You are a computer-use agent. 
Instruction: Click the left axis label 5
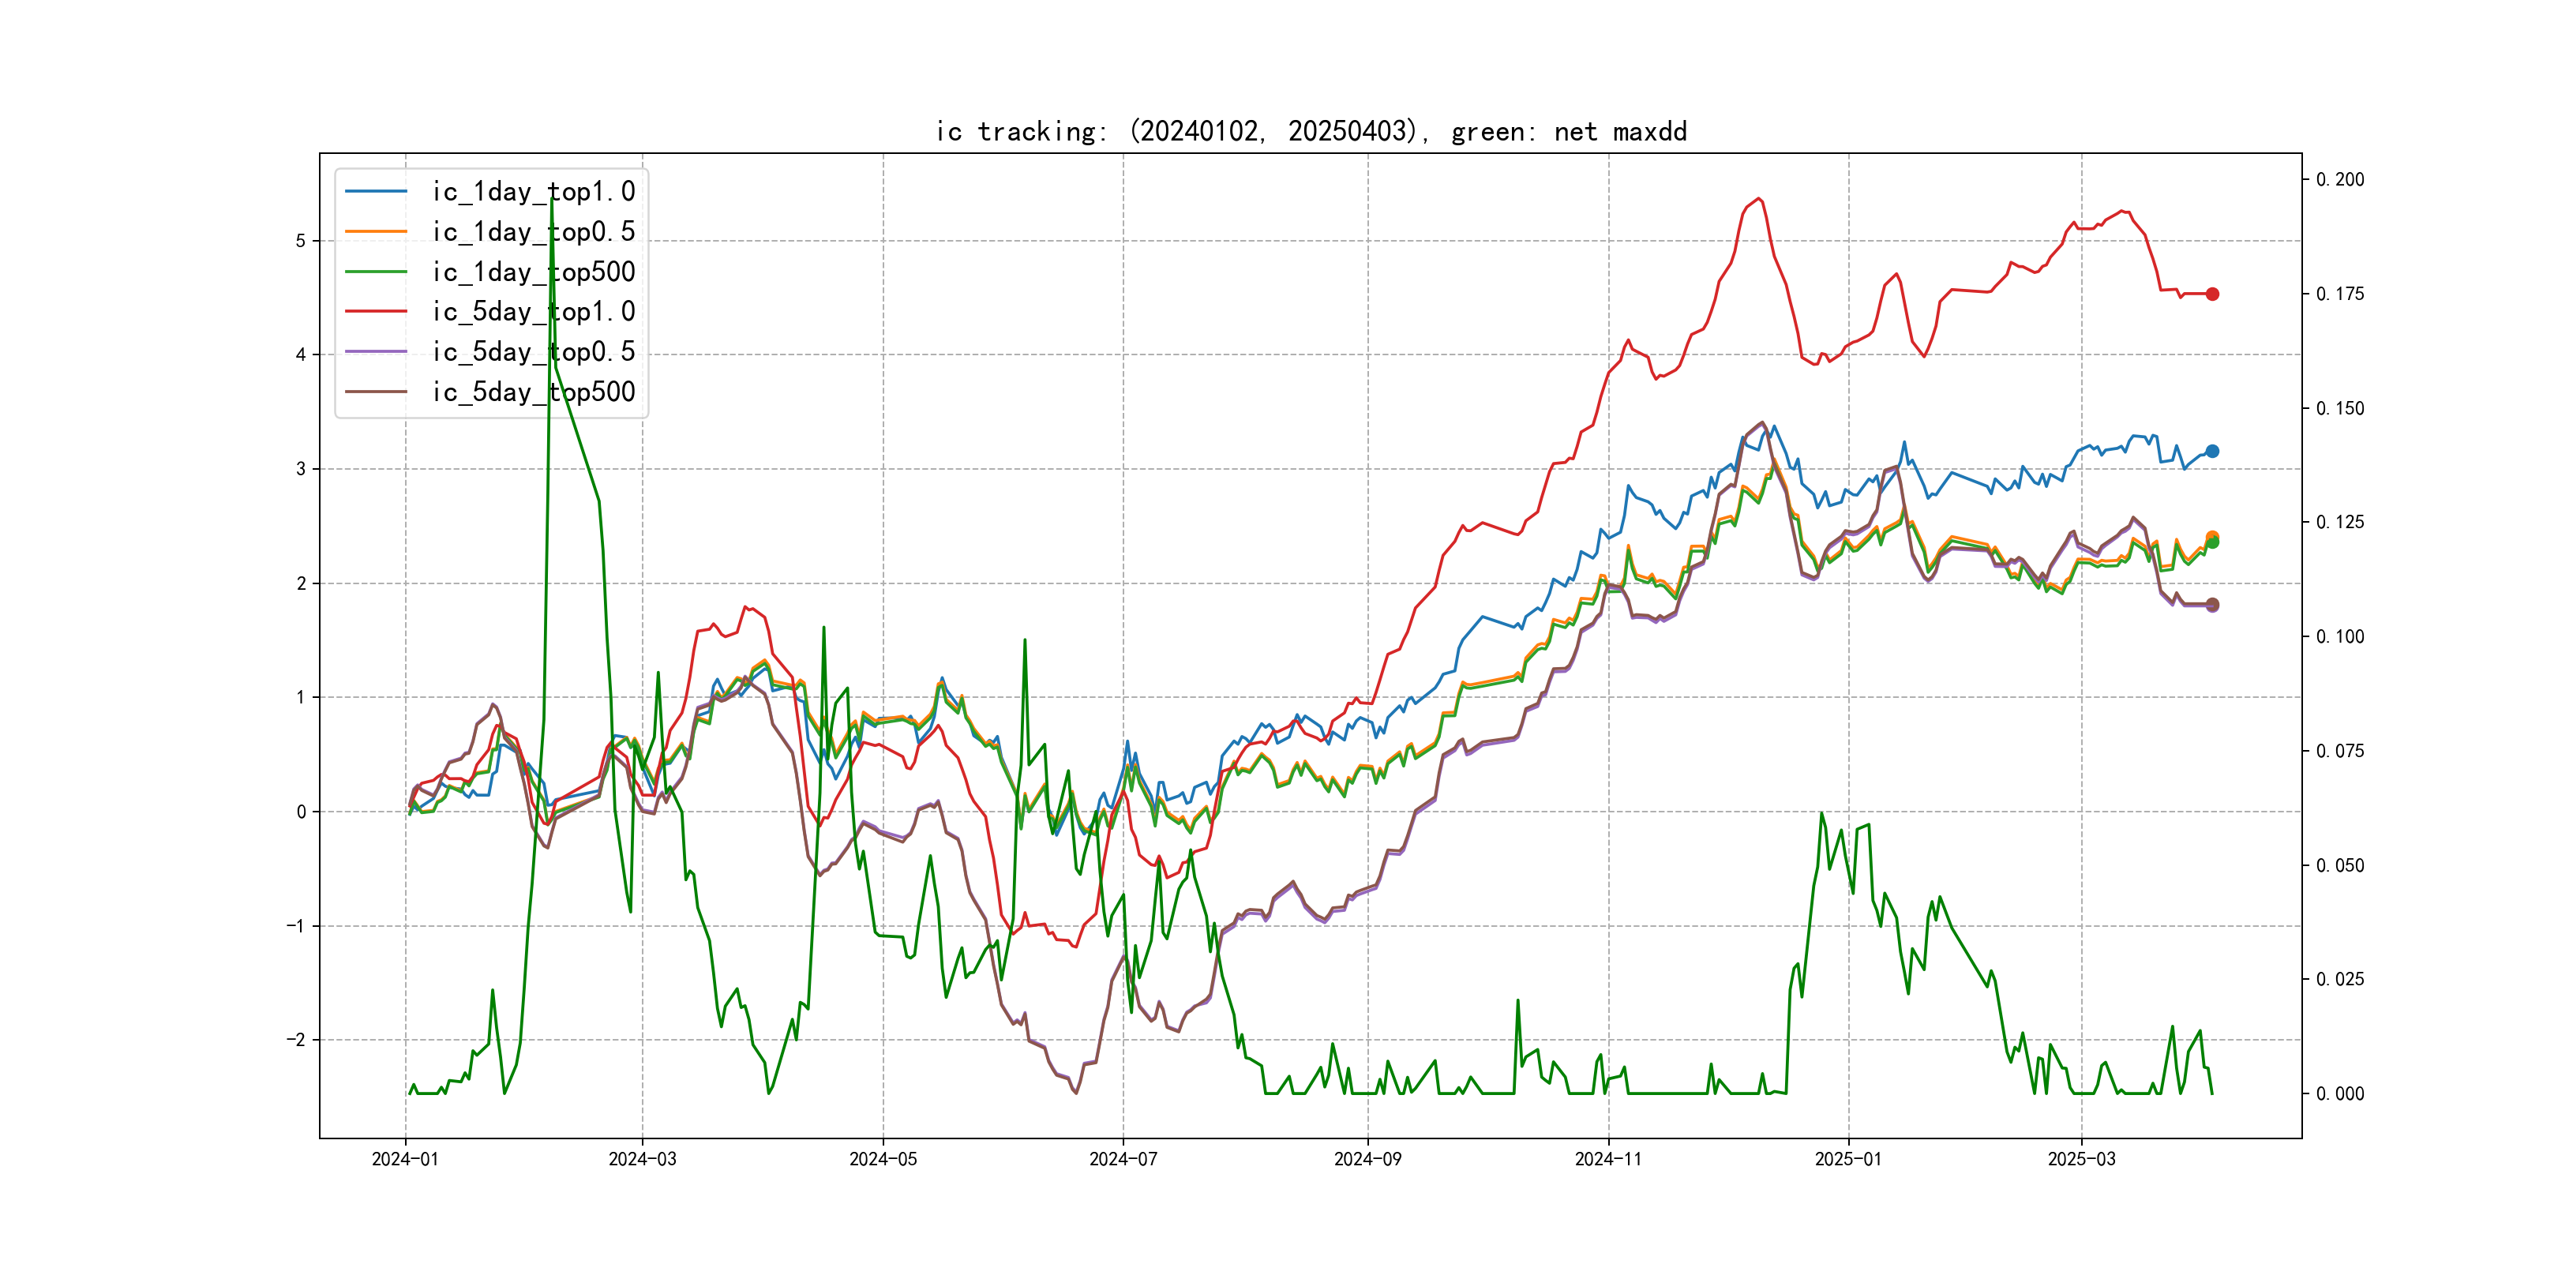[x=301, y=240]
